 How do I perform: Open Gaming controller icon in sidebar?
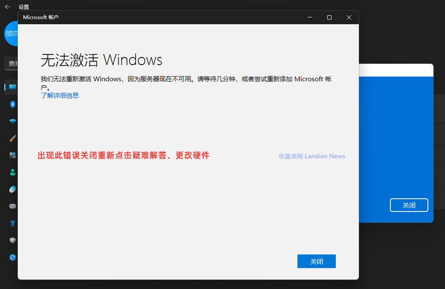point(12,206)
